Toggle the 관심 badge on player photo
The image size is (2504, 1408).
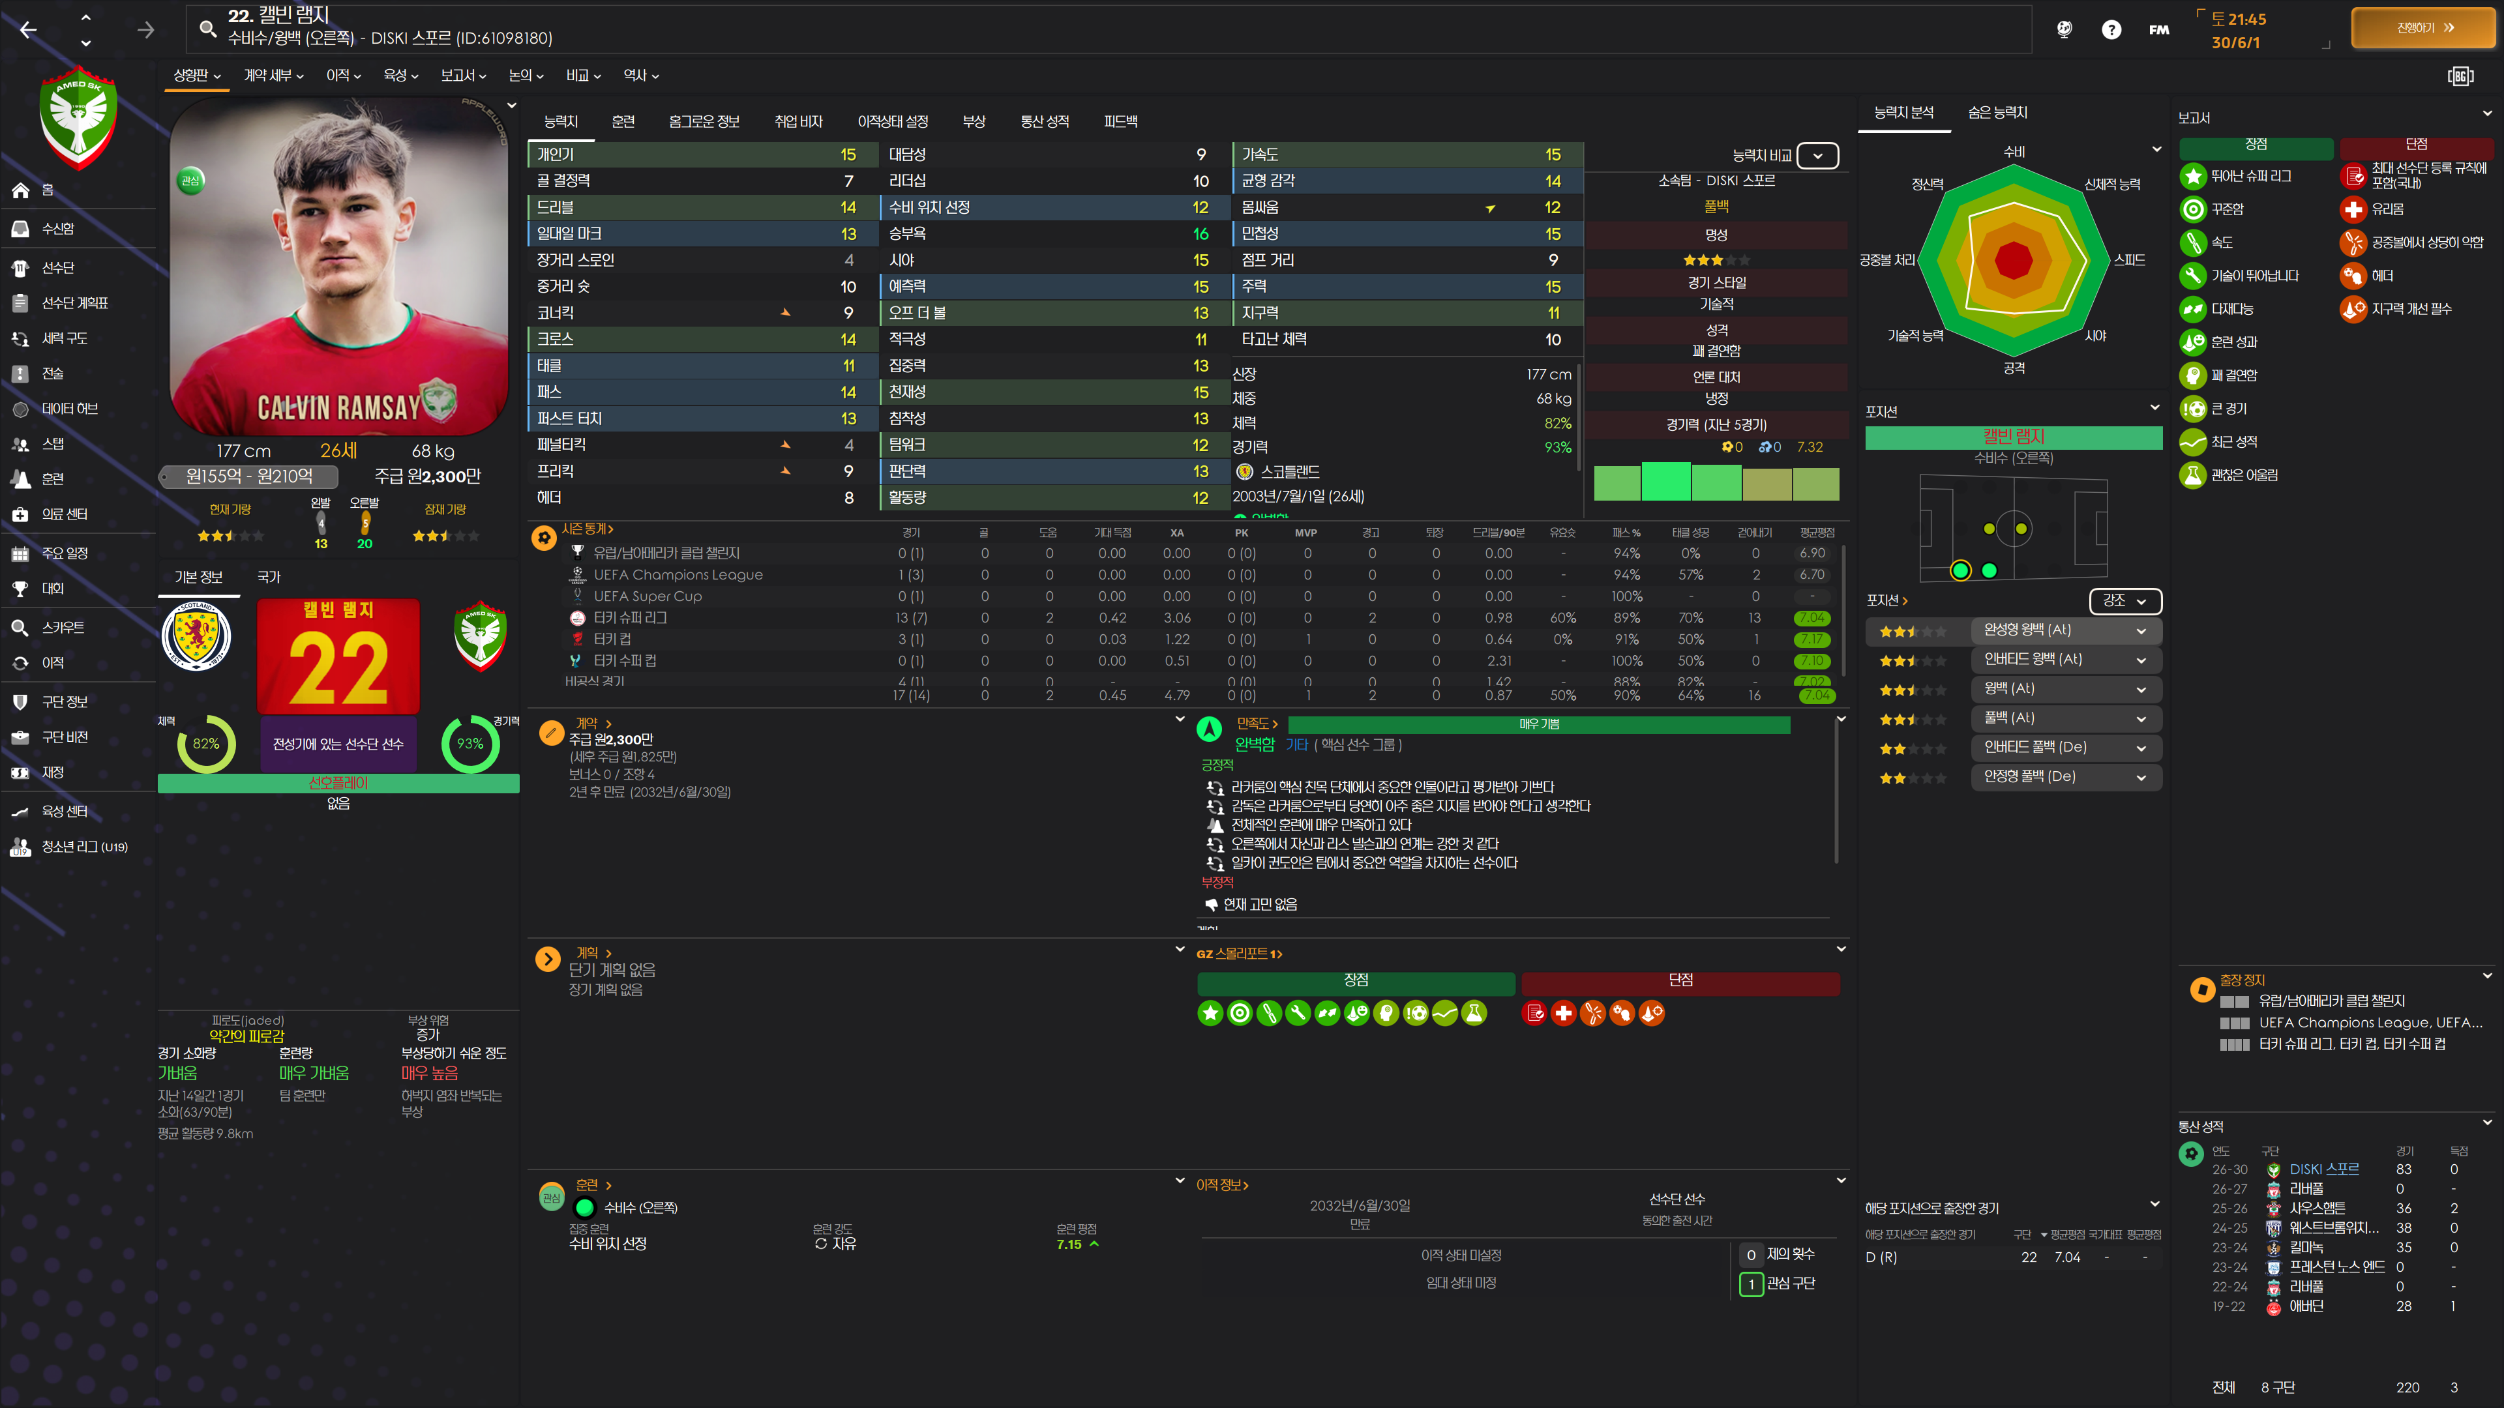coord(192,181)
